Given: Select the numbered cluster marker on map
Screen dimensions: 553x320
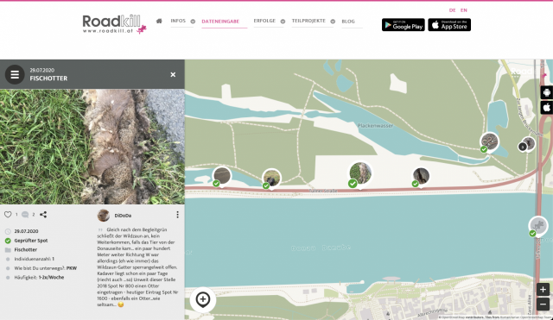Looking at the screenshot, I should pos(522,147).
